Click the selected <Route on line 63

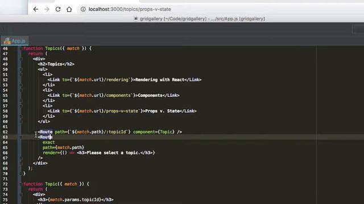(45, 137)
